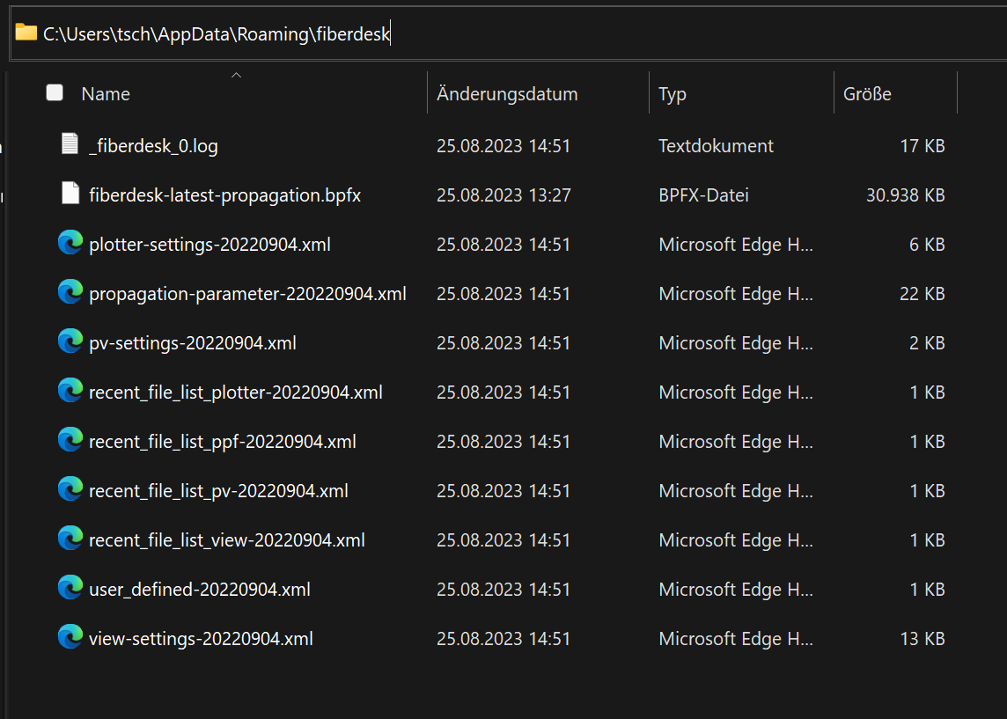Click Edge icon of propagation-parameter-220220904.xml
The image size is (1007, 719).
coord(70,292)
